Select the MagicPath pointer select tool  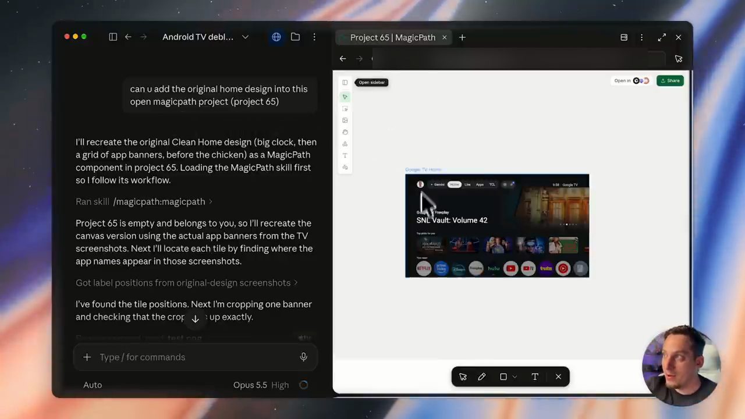[345, 97]
